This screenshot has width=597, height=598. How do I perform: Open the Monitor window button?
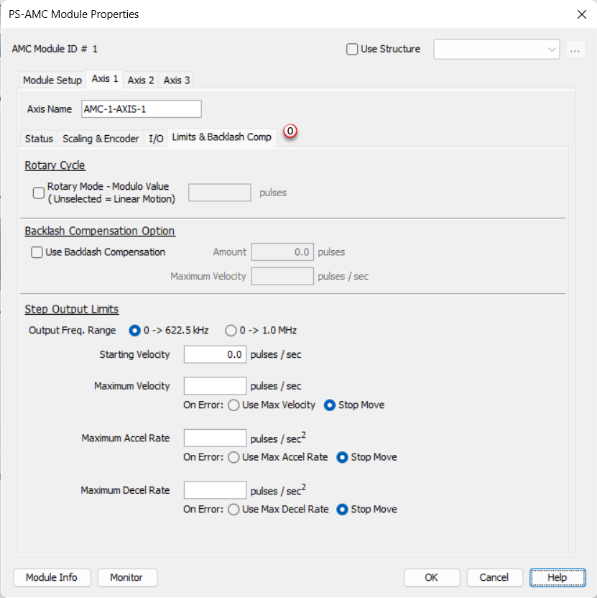coord(126,577)
